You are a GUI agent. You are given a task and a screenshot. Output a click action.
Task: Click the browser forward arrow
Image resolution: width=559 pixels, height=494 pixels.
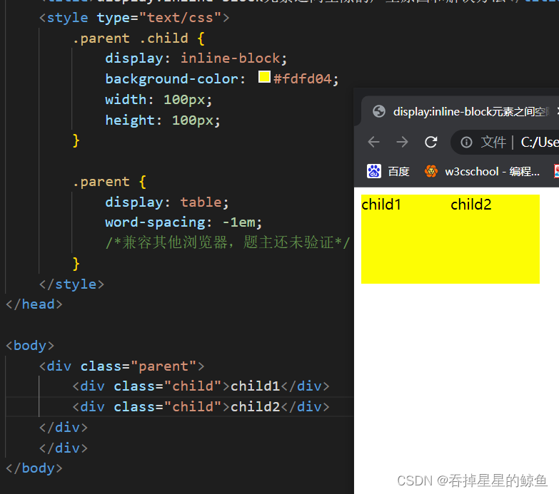(x=402, y=142)
